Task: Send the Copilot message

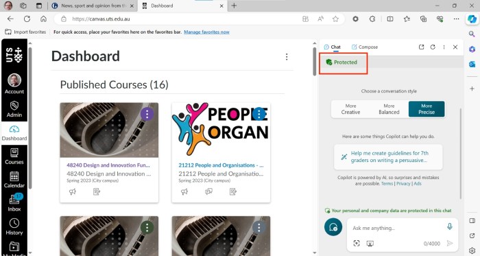Action: 450,244
